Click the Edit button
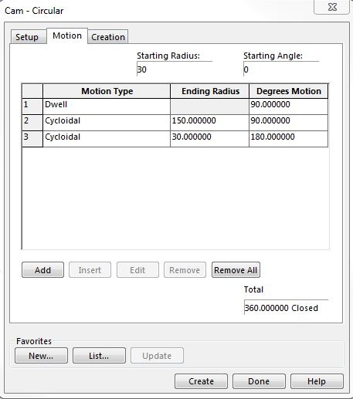The image size is (353, 399). pyautogui.click(x=137, y=270)
